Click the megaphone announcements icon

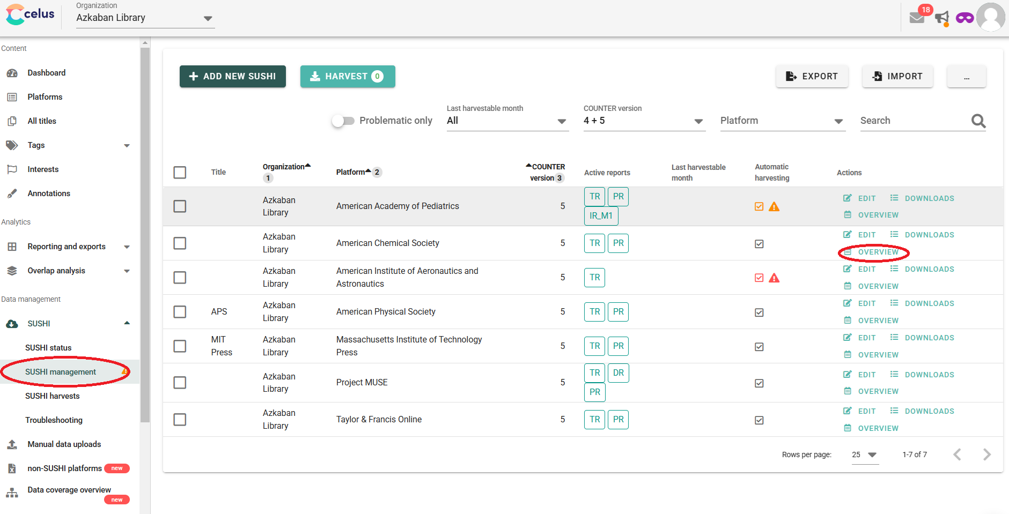click(942, 18)
